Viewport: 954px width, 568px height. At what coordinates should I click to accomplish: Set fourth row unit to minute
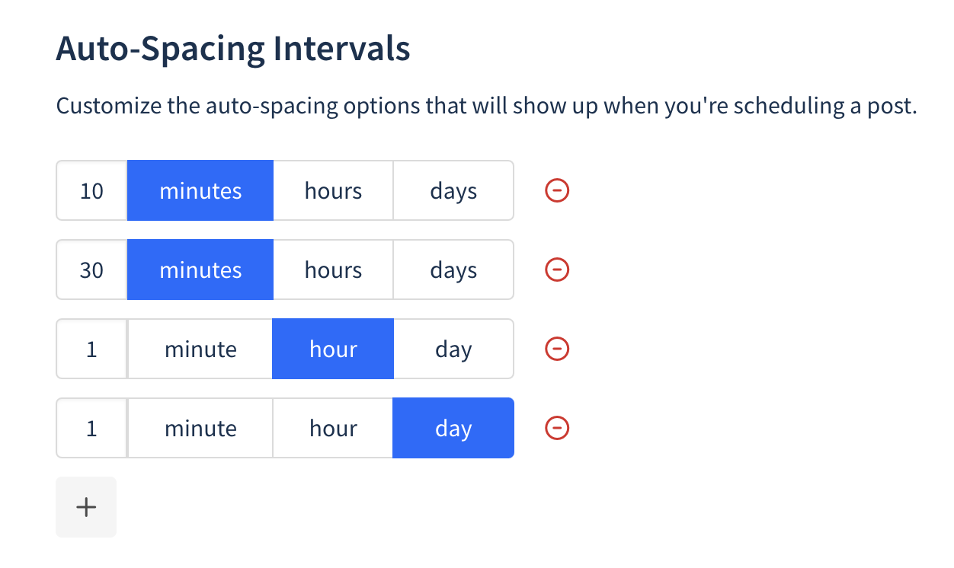pyautogui.click(x=200, y=428)
